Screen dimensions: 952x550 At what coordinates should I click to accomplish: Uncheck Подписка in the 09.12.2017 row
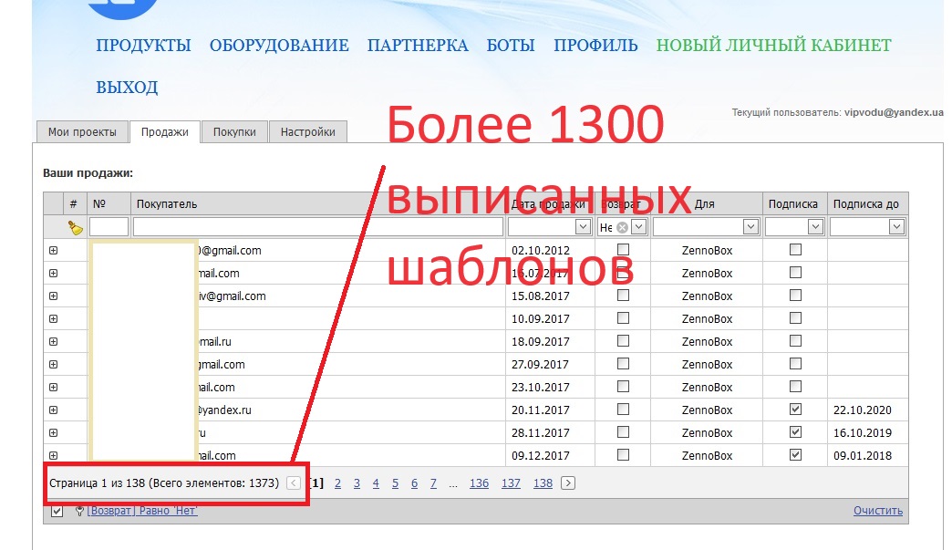[x=795, y=455]
